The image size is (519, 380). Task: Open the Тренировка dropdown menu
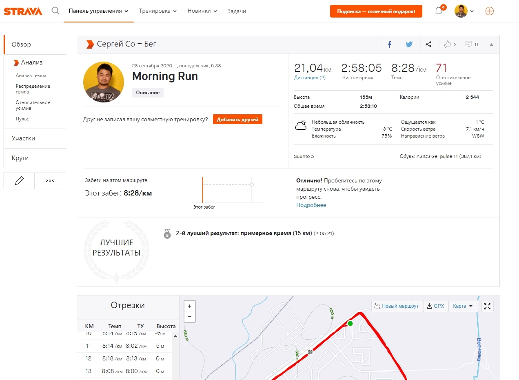157,11
